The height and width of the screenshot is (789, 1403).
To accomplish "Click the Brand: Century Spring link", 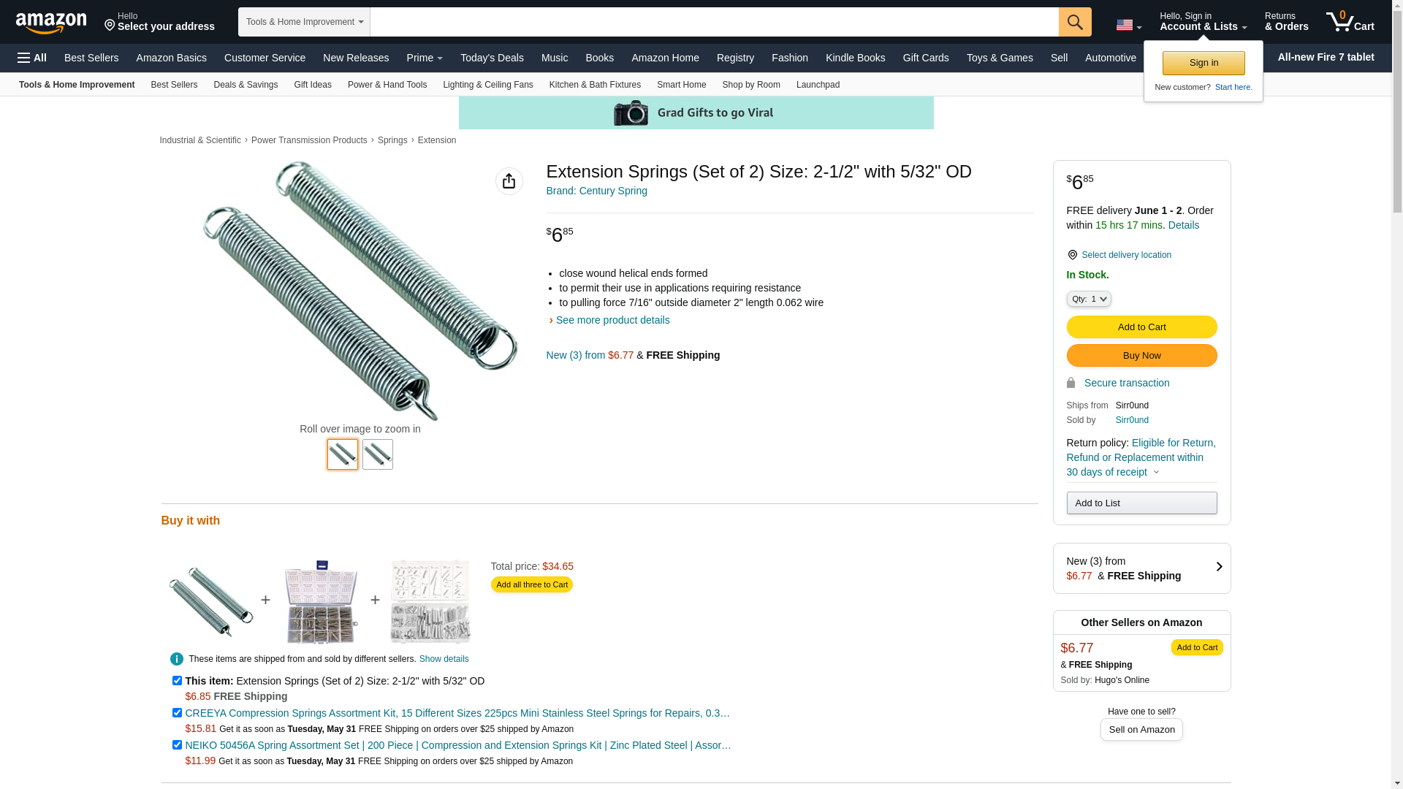I will 596,191.
